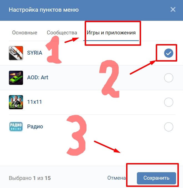Click the Радио name label
Image resolution: width=183 pixels, height=188 pixels.
(x=35, y=127)
